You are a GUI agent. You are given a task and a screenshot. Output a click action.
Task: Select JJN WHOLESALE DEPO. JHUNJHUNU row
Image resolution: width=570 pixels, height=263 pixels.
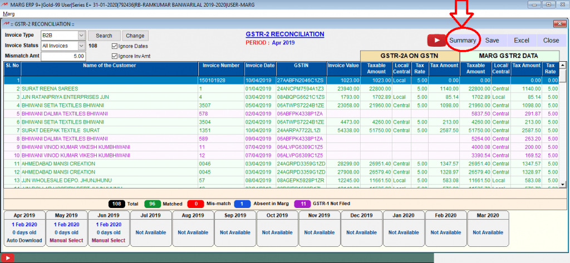tap(282, 180)
